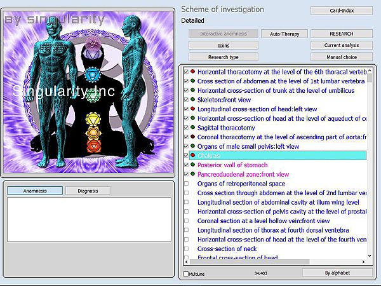Image resolution: width=381 pixels, height=286 pixels.
Task: Check the Organs of retroperitoneal space checkbox
Action: pyautogui.click(x=186, y=184)
